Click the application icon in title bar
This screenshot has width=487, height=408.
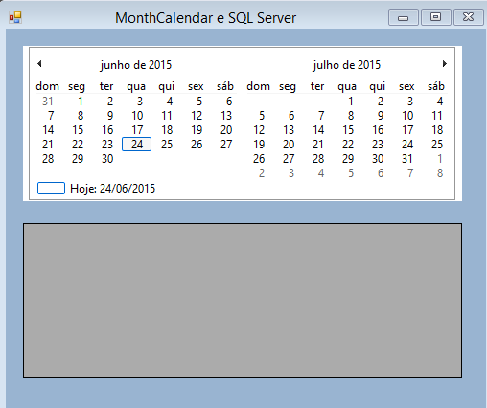coord(15,17)
